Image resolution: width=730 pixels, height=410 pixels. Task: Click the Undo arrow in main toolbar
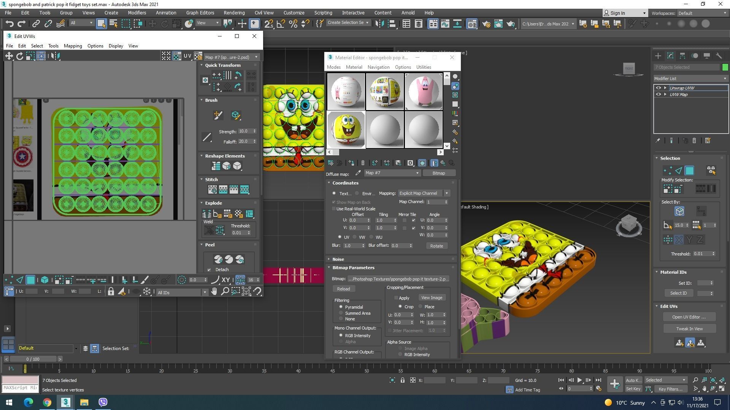pyautogui.click(x=10, y=24)
